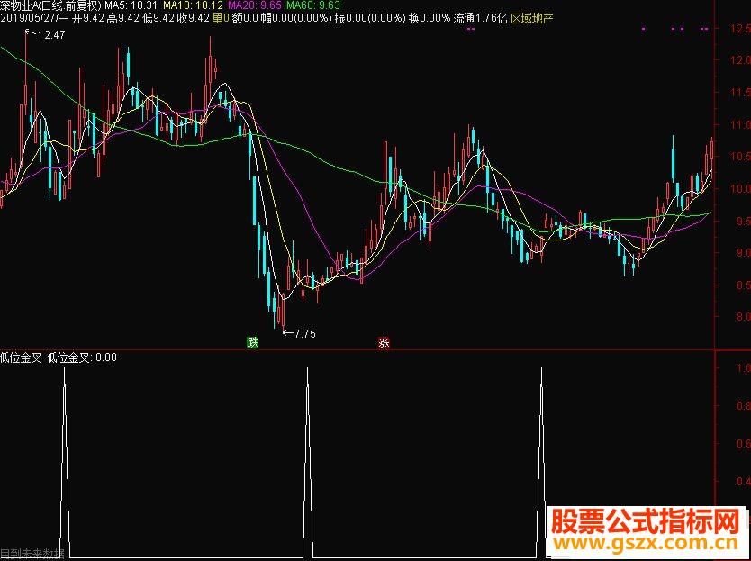751x561 pixels.
Task: Click the MA60: 9.63 indicator label
Action: click(x=313, y=5)
